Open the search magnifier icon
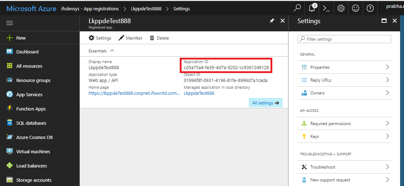 pos(297,8)
